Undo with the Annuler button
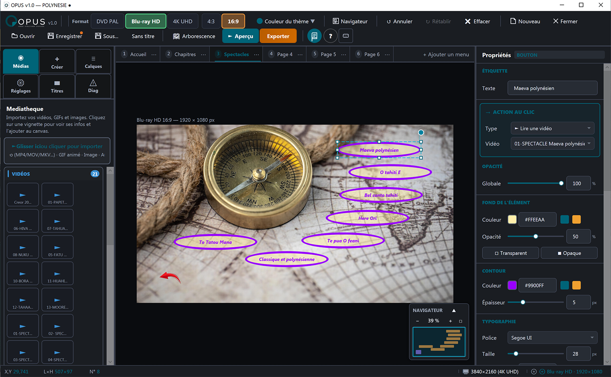The image size is (611, 377). pyautogui.click(x=399, y=21)
